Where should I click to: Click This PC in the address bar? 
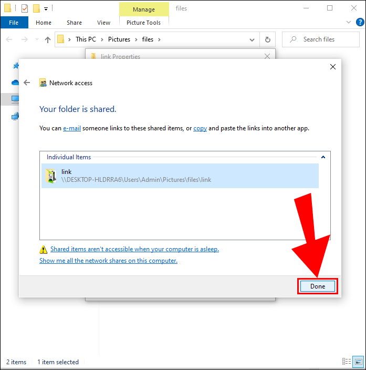[86, 39]
